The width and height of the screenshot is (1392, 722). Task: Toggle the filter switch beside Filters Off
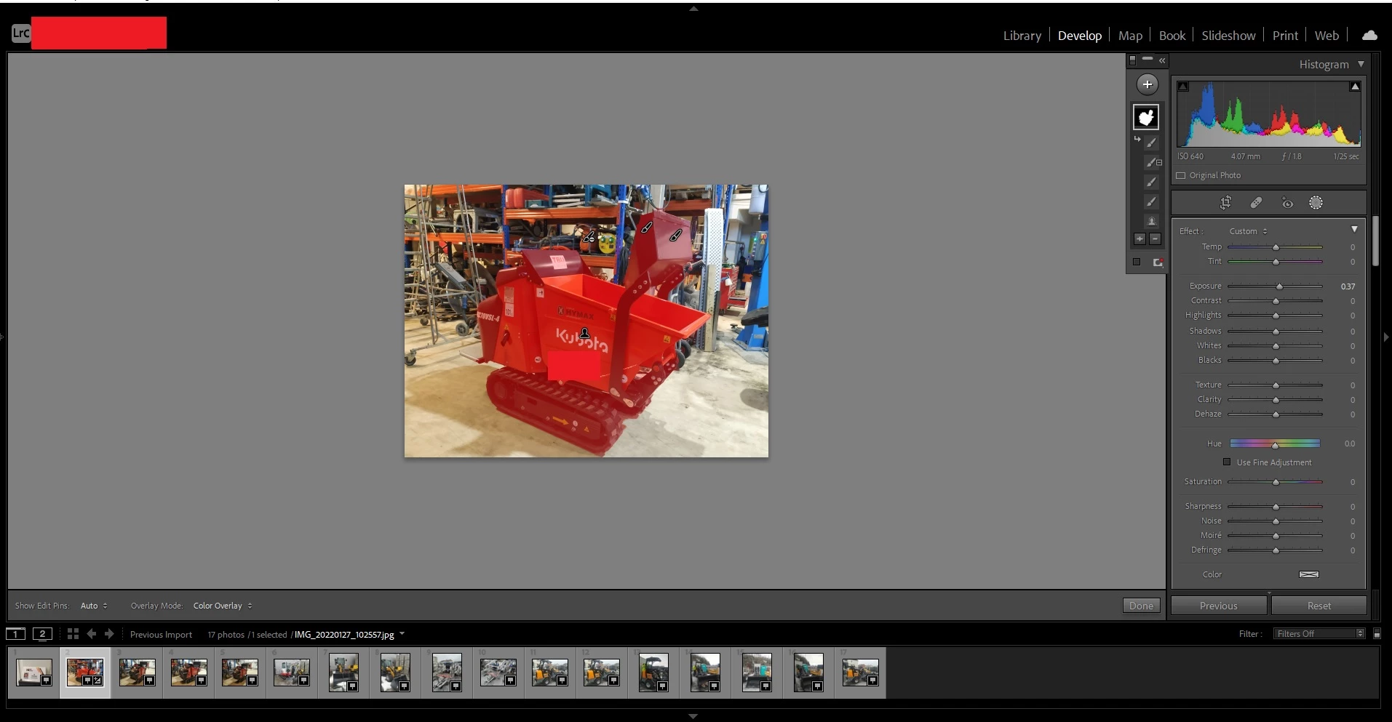(x=1376, y=634)
